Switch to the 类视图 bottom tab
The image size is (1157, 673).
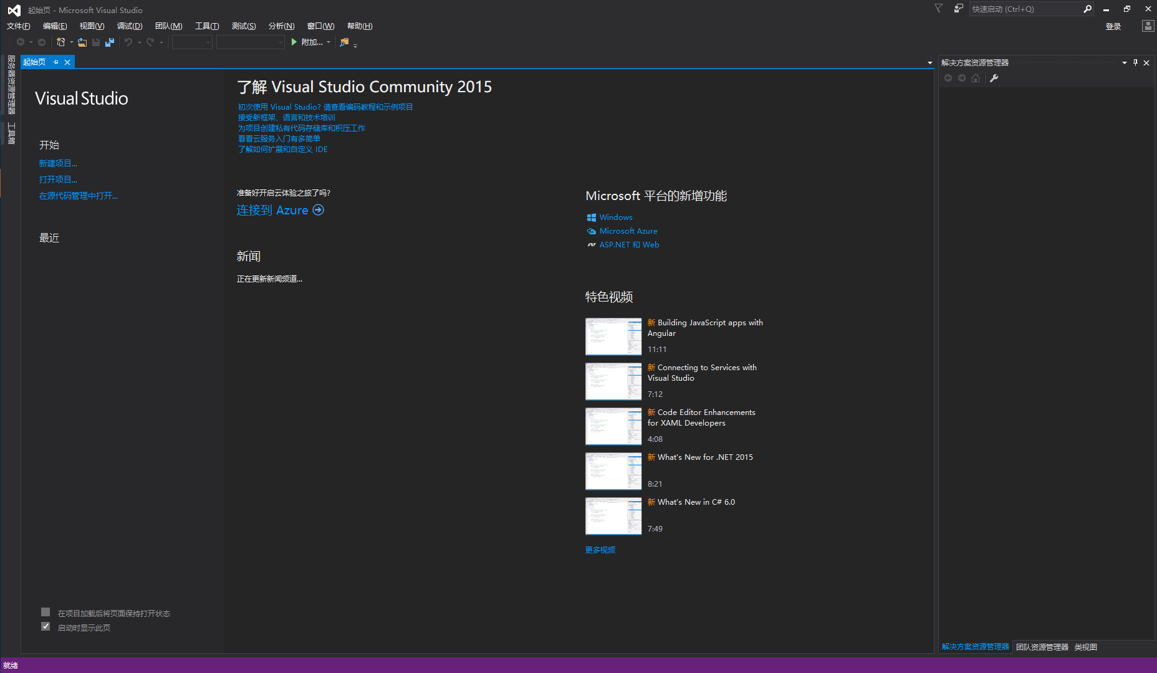[1086, 647]
